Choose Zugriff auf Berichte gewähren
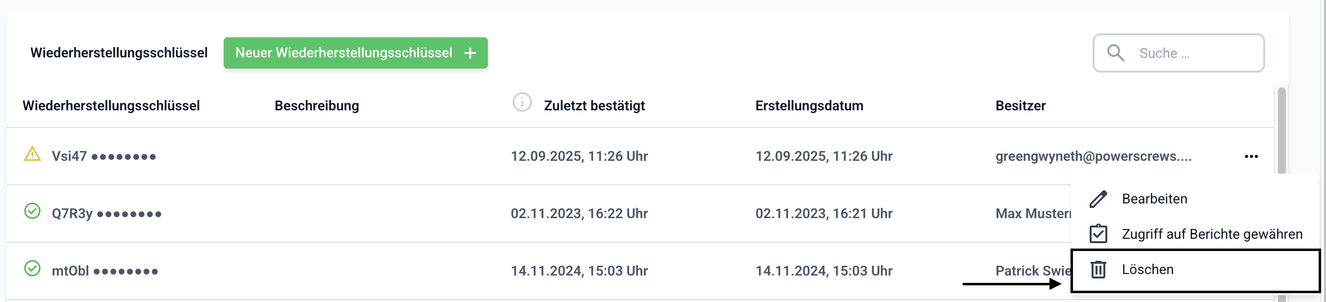 1212,234
